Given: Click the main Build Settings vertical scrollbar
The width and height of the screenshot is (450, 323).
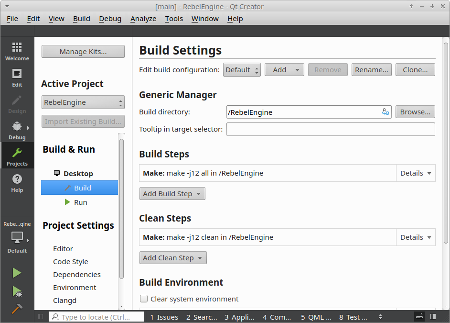Looking at the screenshot, I should (446, 143).
